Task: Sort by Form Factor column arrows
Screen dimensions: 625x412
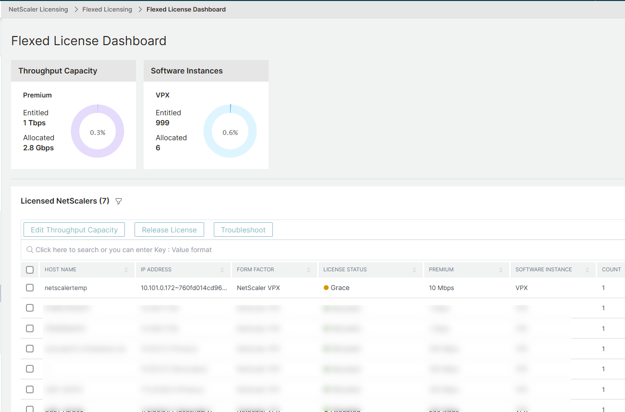Action: pyautogui.click(x=309, y=270)
